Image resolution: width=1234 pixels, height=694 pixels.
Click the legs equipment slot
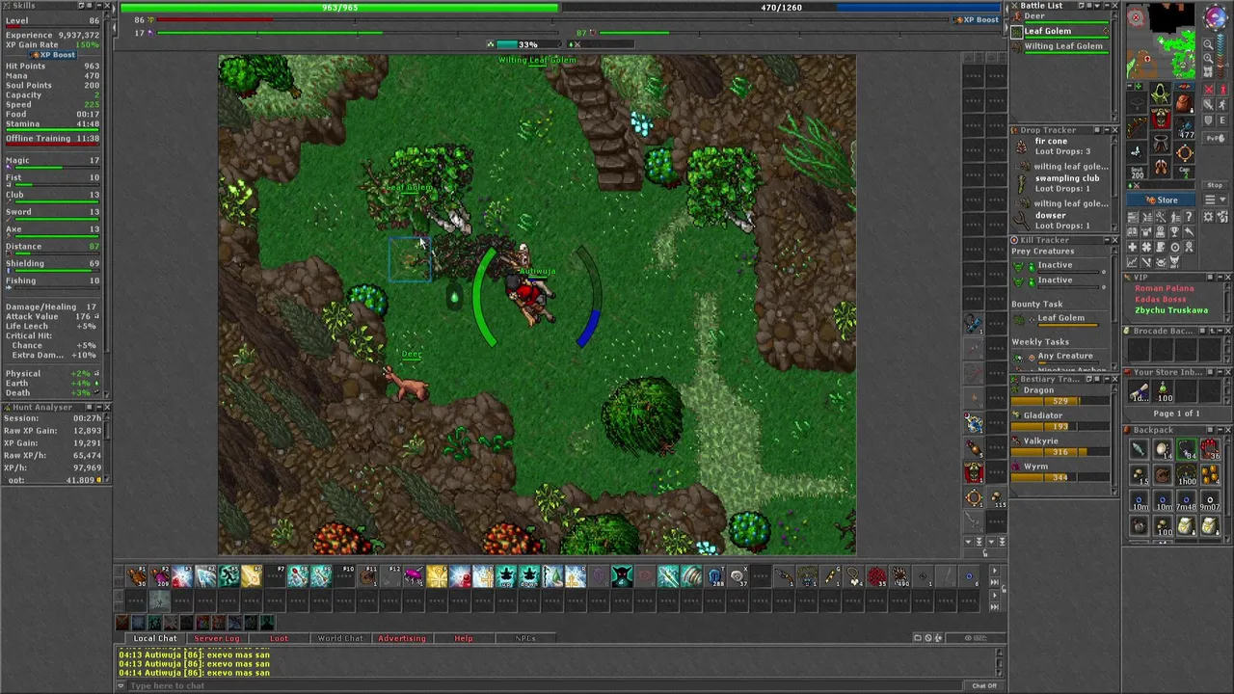1160,143
